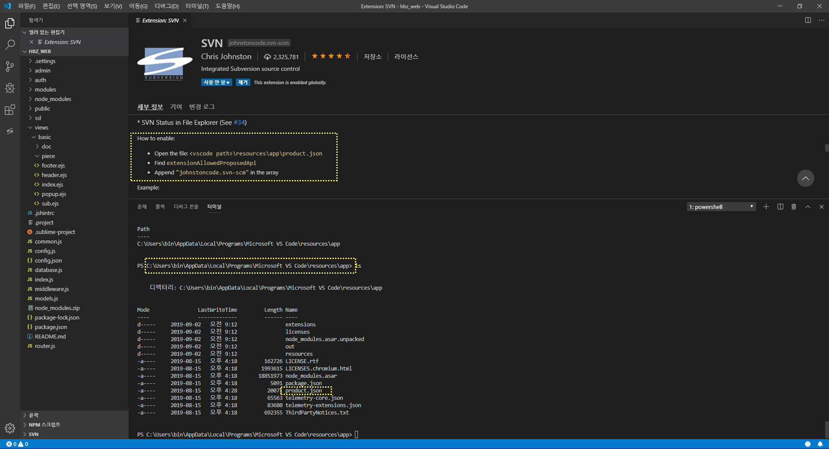
Task: Open the Extensions view in activity bar
Action: click(10, 110)
